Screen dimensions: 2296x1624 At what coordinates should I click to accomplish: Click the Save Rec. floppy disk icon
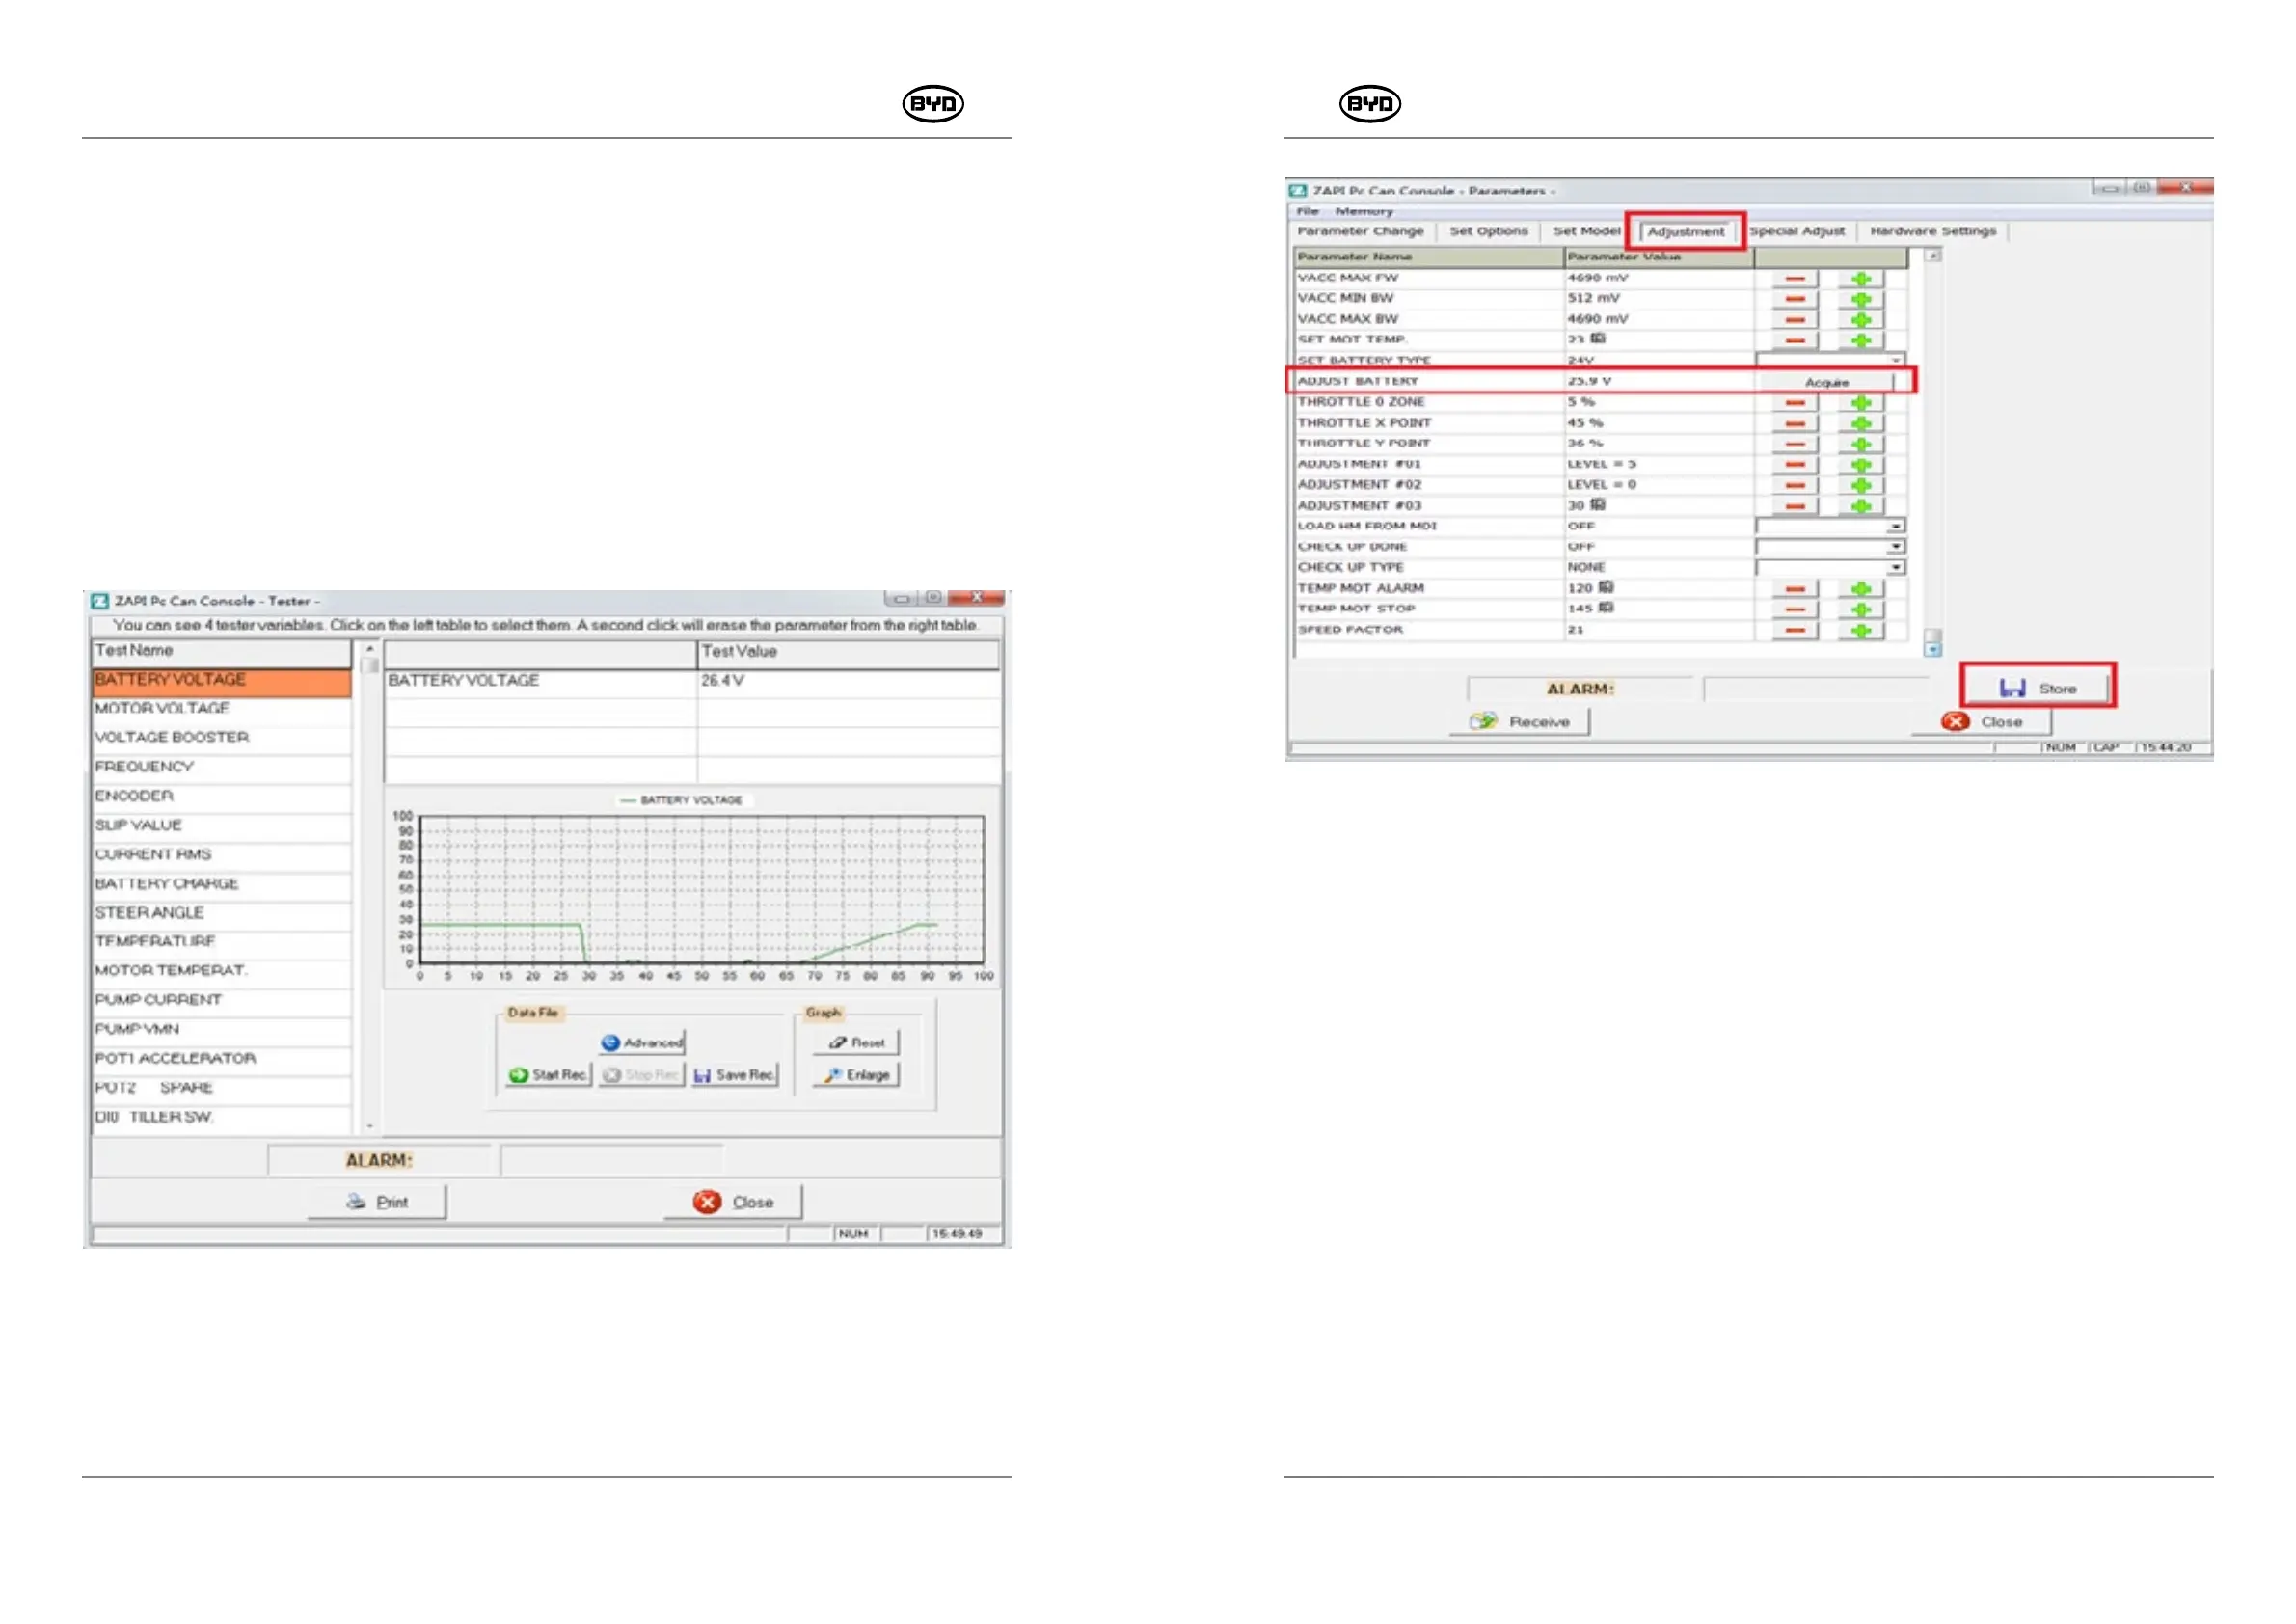point(735,1075)
